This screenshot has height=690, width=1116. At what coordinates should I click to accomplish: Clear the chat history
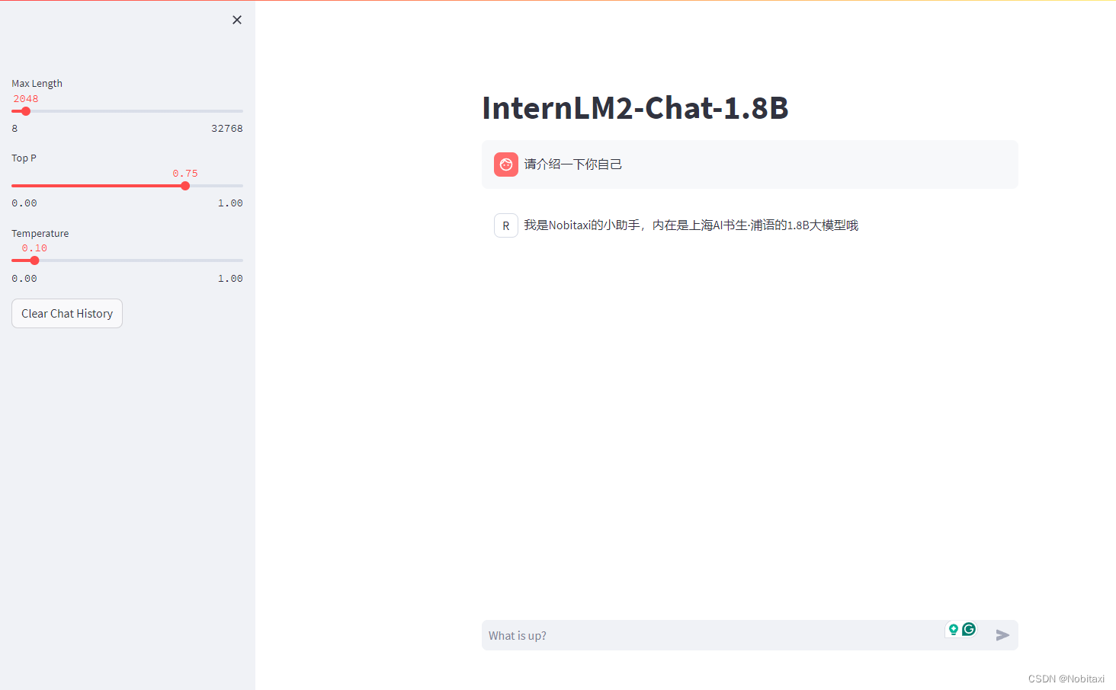tap(67, 313)
